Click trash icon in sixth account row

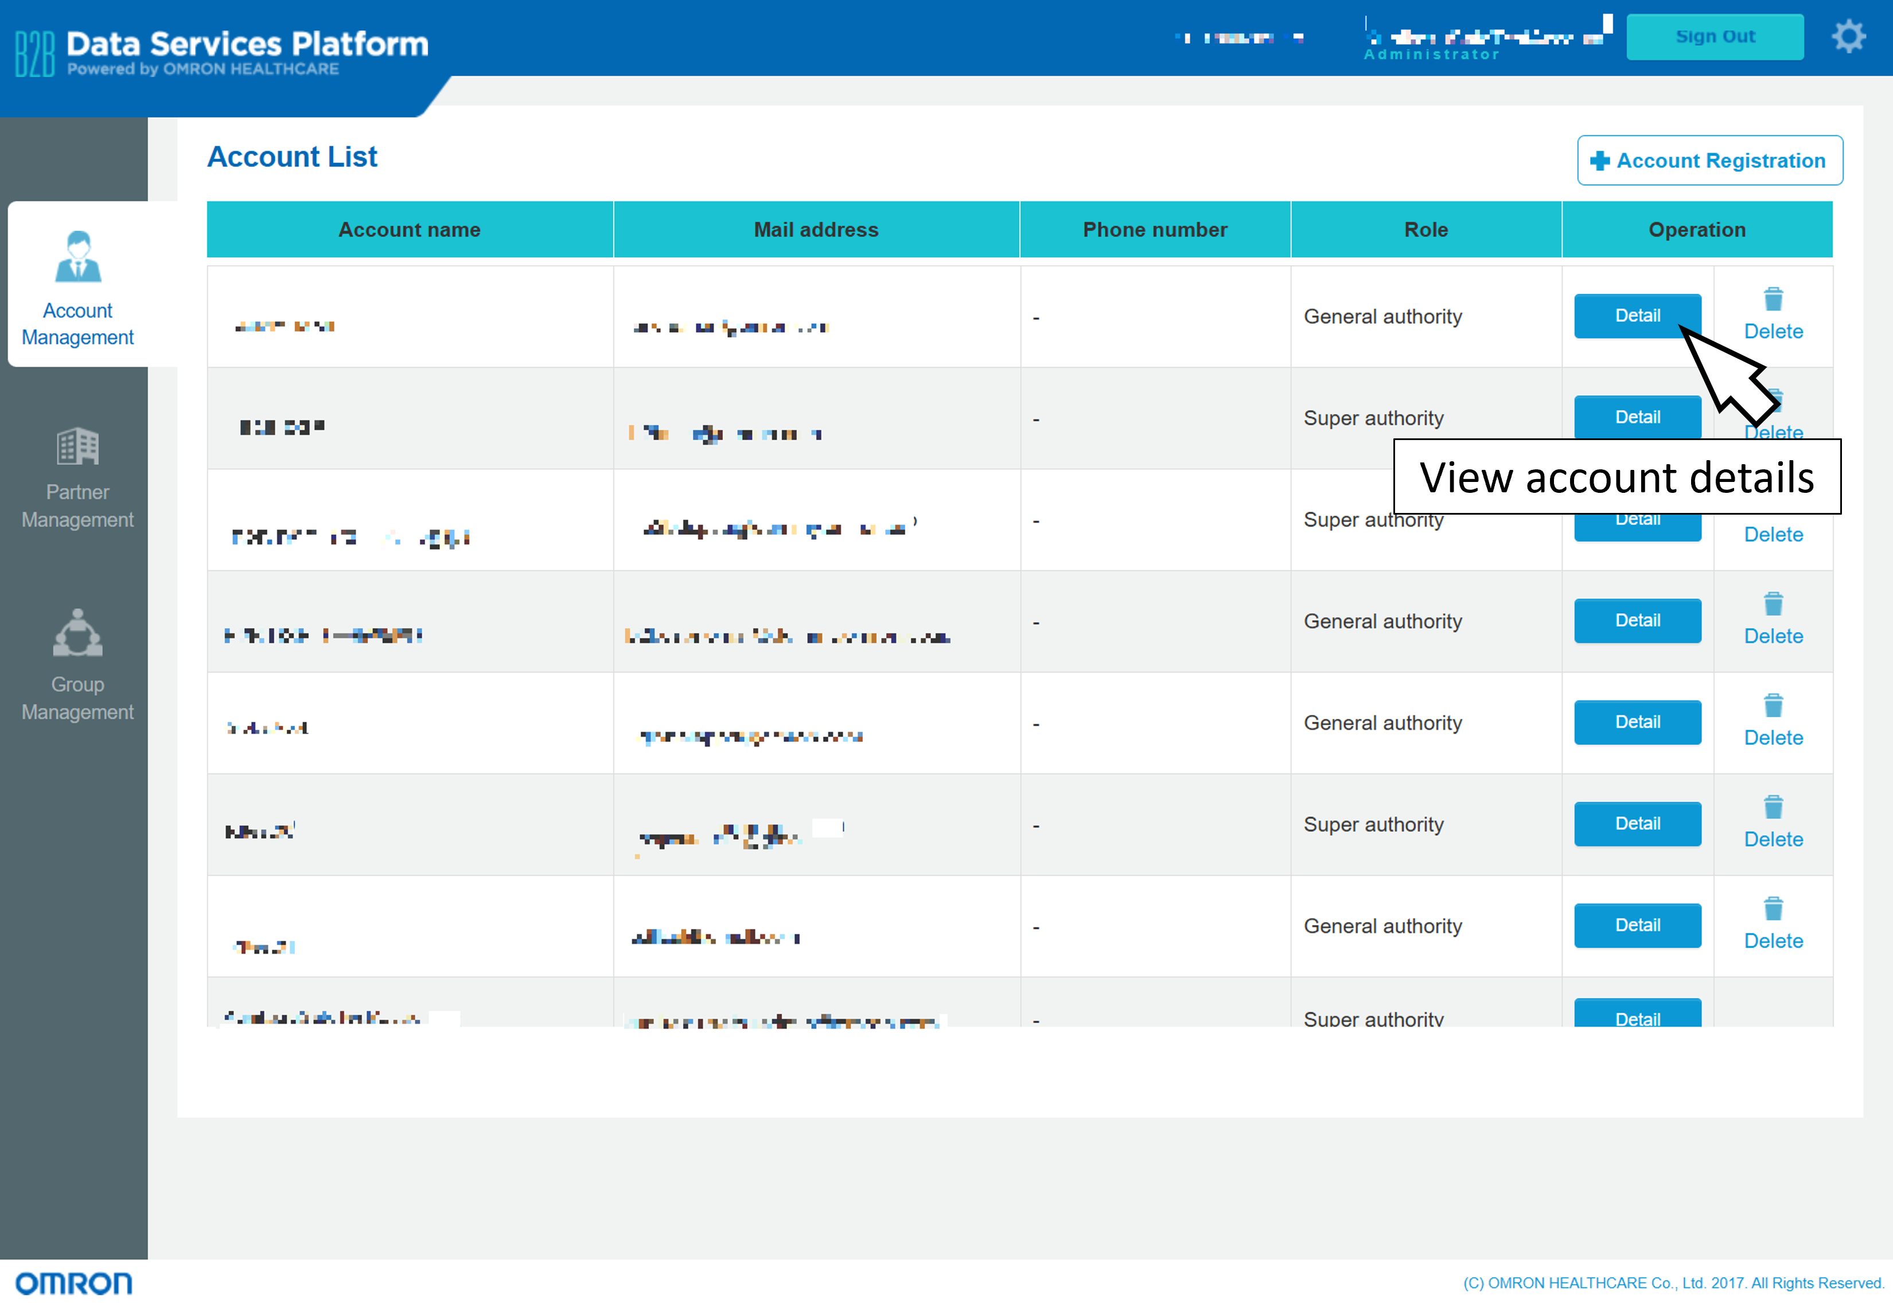pos(1773,807)
